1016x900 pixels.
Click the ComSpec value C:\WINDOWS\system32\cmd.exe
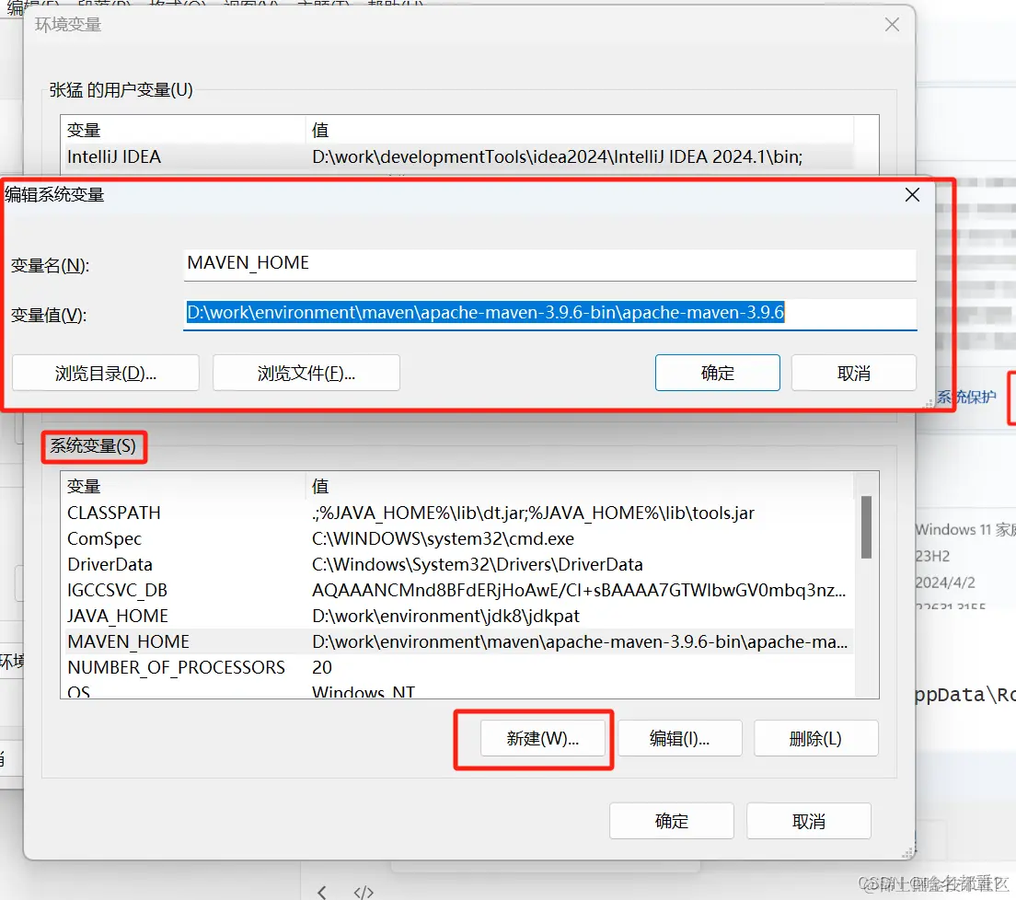tap(444, 538)
